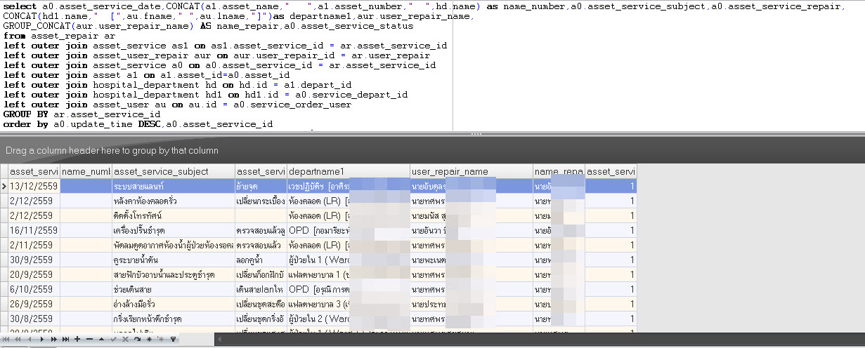Sort by departname1 column header
This screenshot has width=865, height=348.
coord(349,171)
